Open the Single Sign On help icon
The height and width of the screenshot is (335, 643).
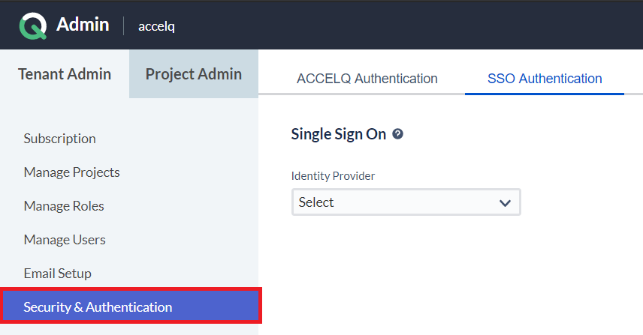tap(397, 133)
